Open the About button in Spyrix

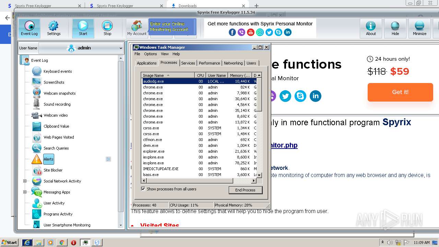pos(371,28)
